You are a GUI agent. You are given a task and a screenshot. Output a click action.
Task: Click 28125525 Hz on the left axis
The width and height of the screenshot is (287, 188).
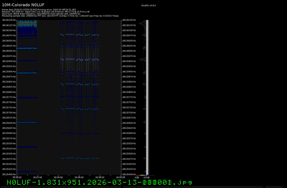coord(9,149)
